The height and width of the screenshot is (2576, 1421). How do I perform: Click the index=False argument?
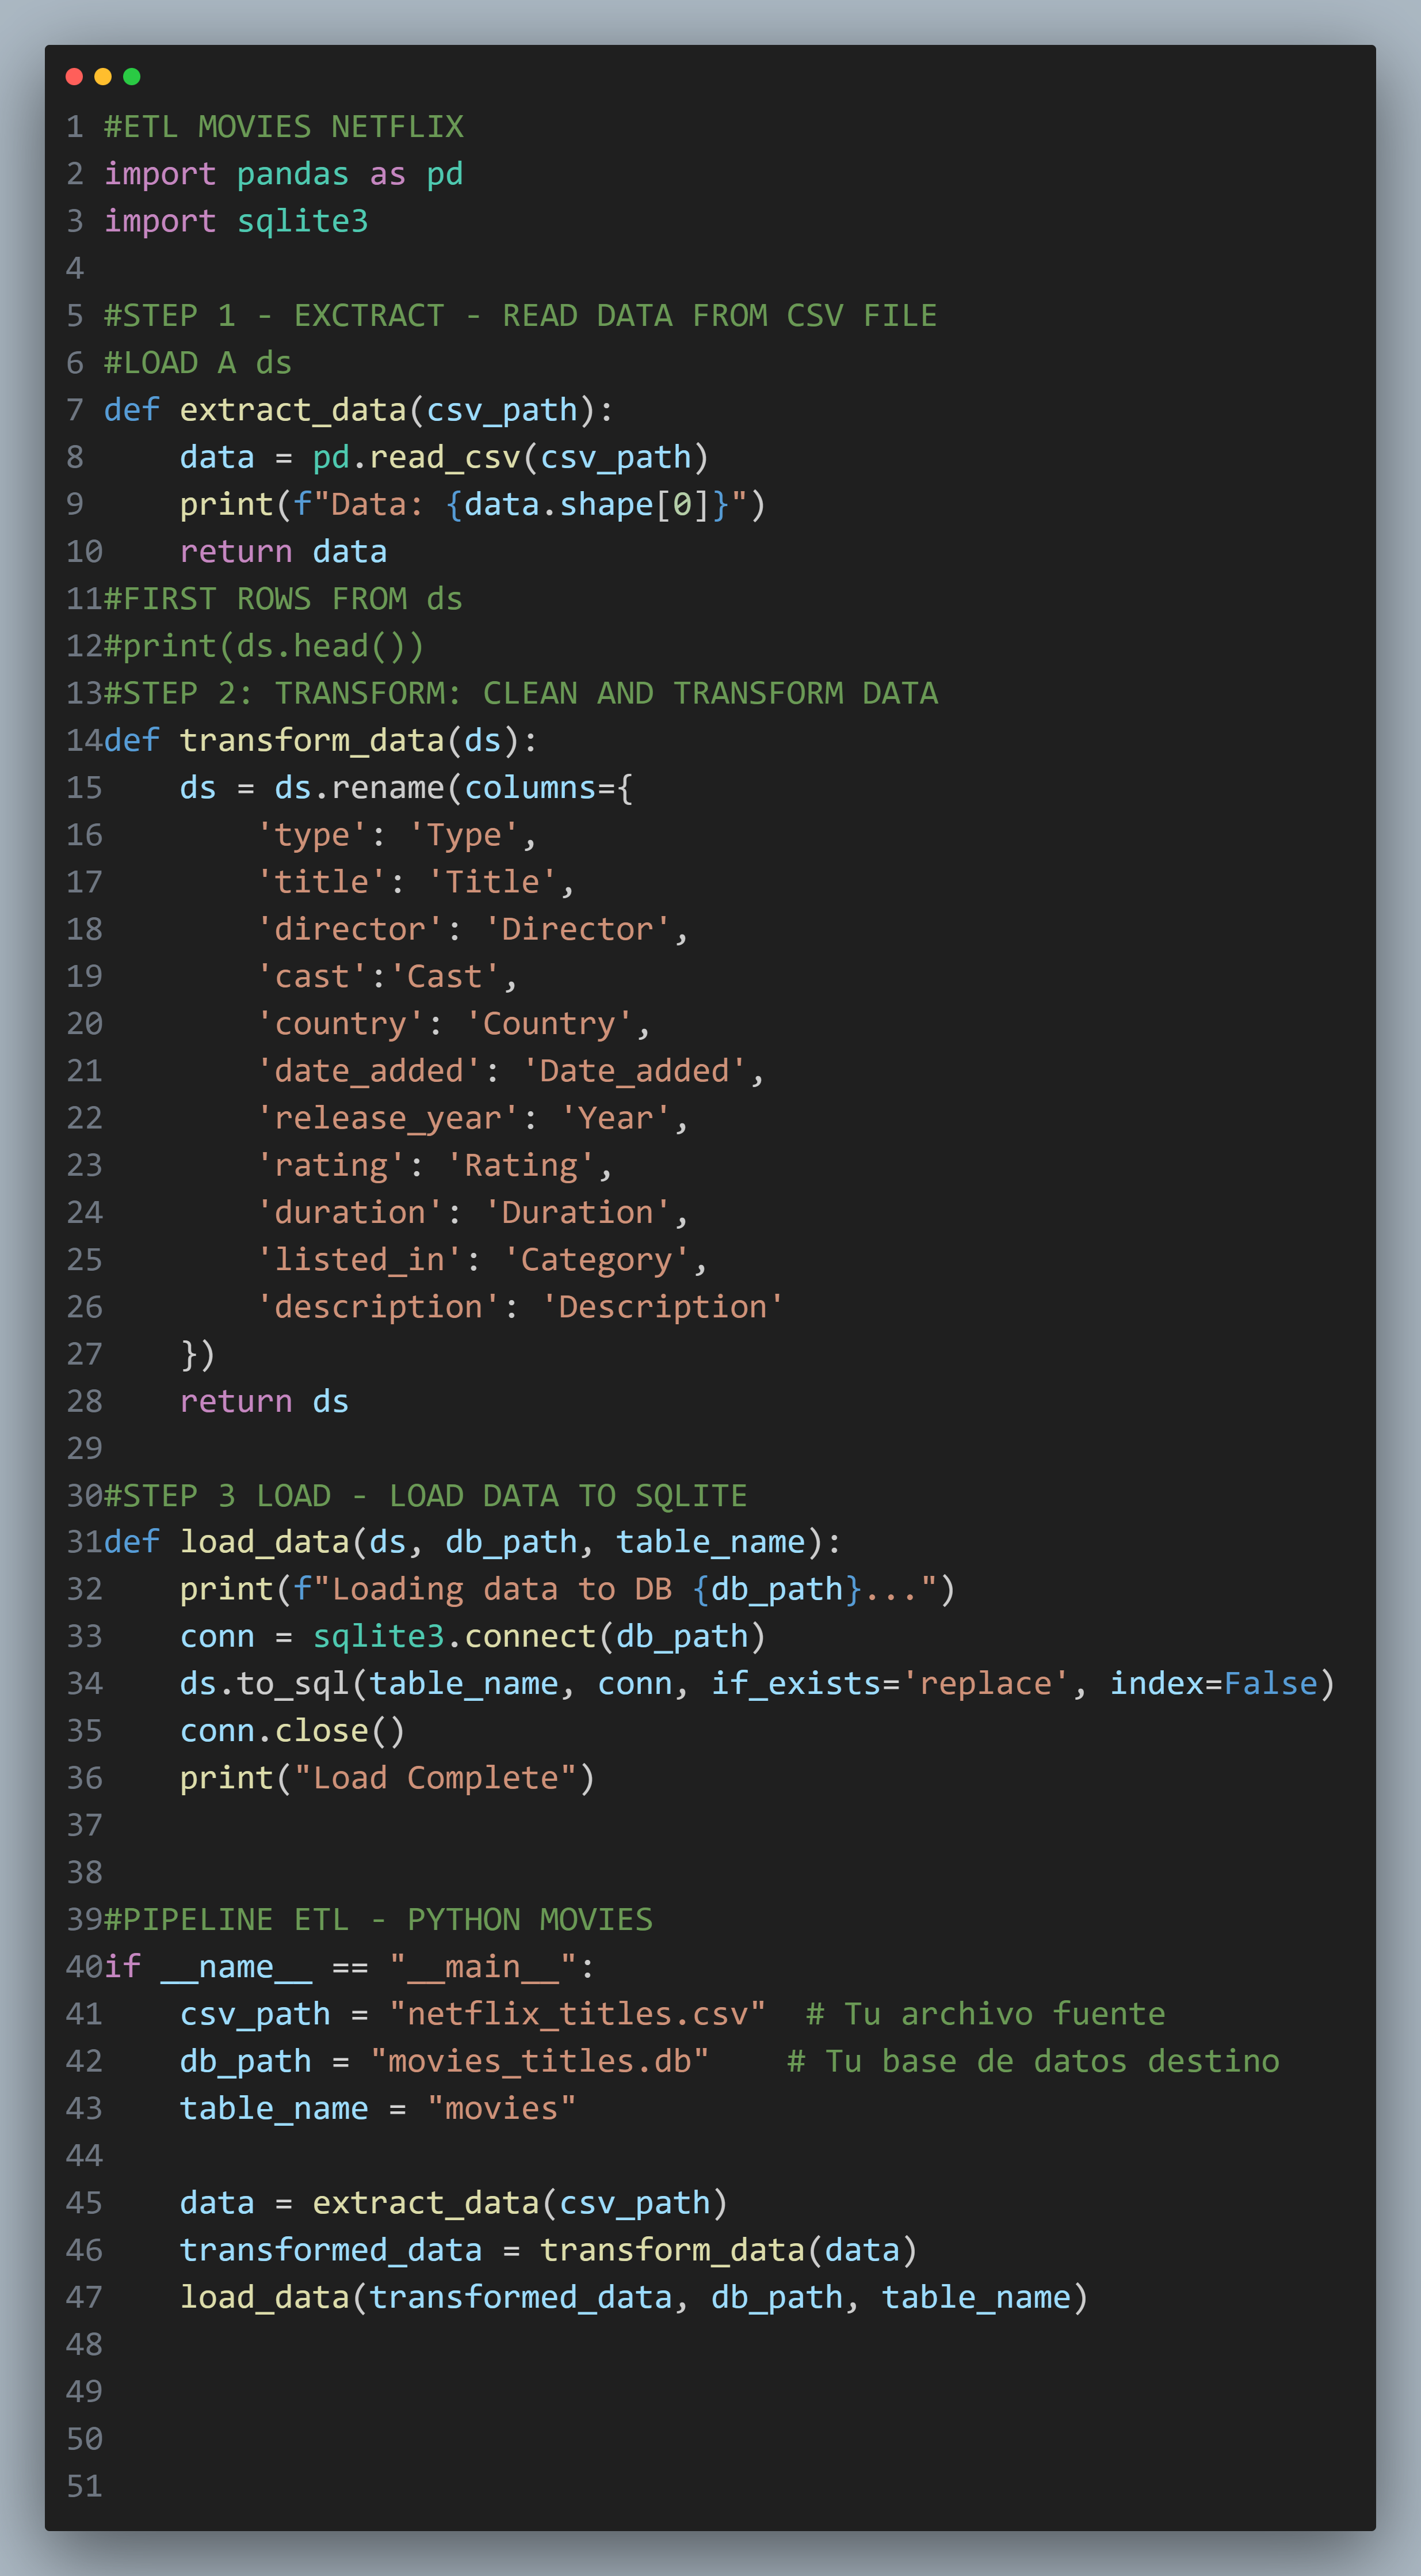pos(1214,1684)
